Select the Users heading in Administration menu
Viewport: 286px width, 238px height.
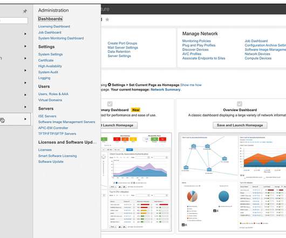tap(44, 87)
